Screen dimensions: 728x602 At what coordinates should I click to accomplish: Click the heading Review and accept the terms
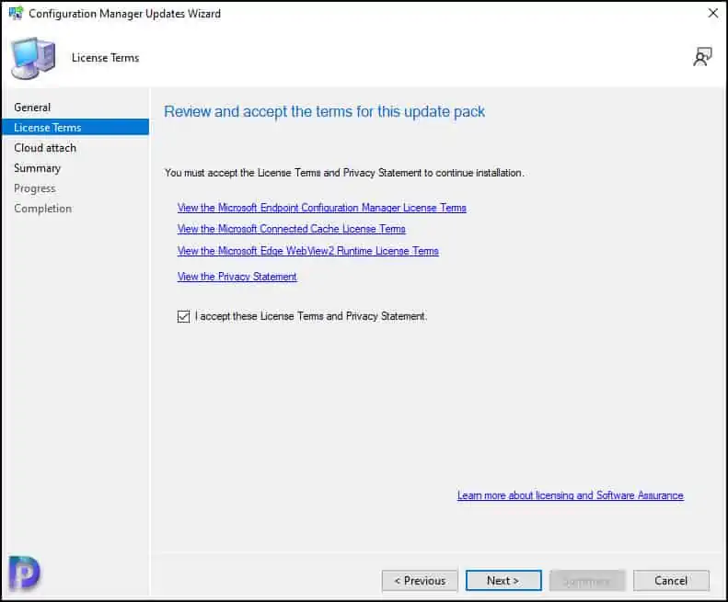click(324, 112)
